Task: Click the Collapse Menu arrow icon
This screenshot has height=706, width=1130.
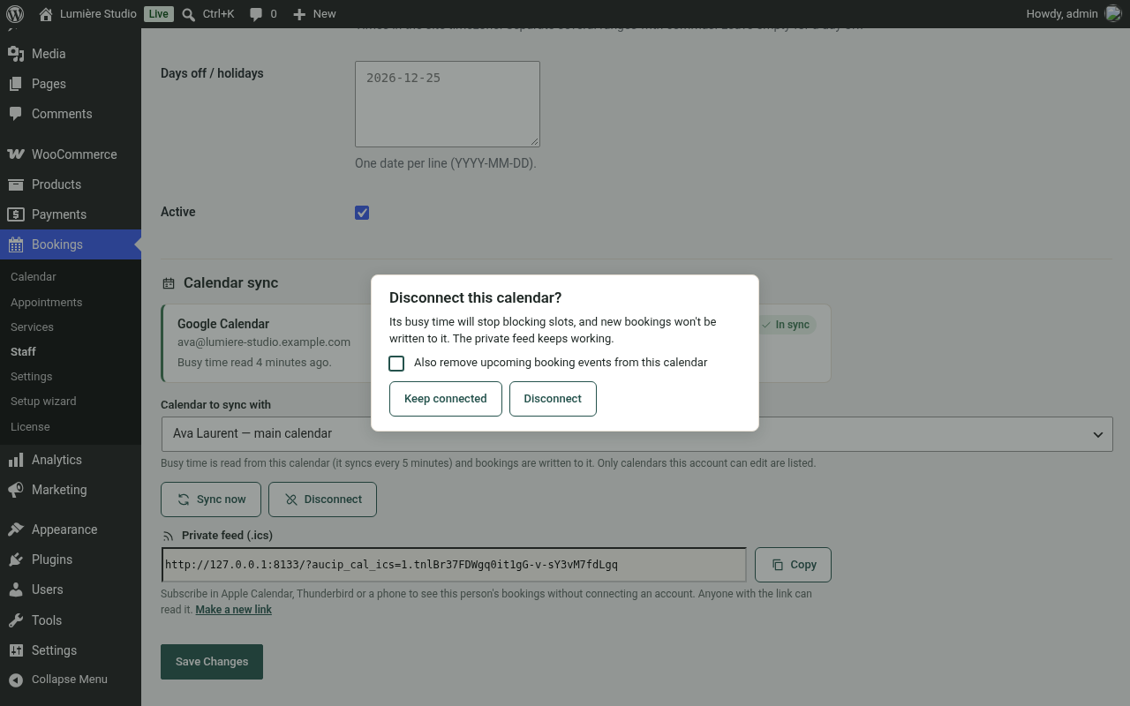Action: pyautogui.click(x=16, y=680)
